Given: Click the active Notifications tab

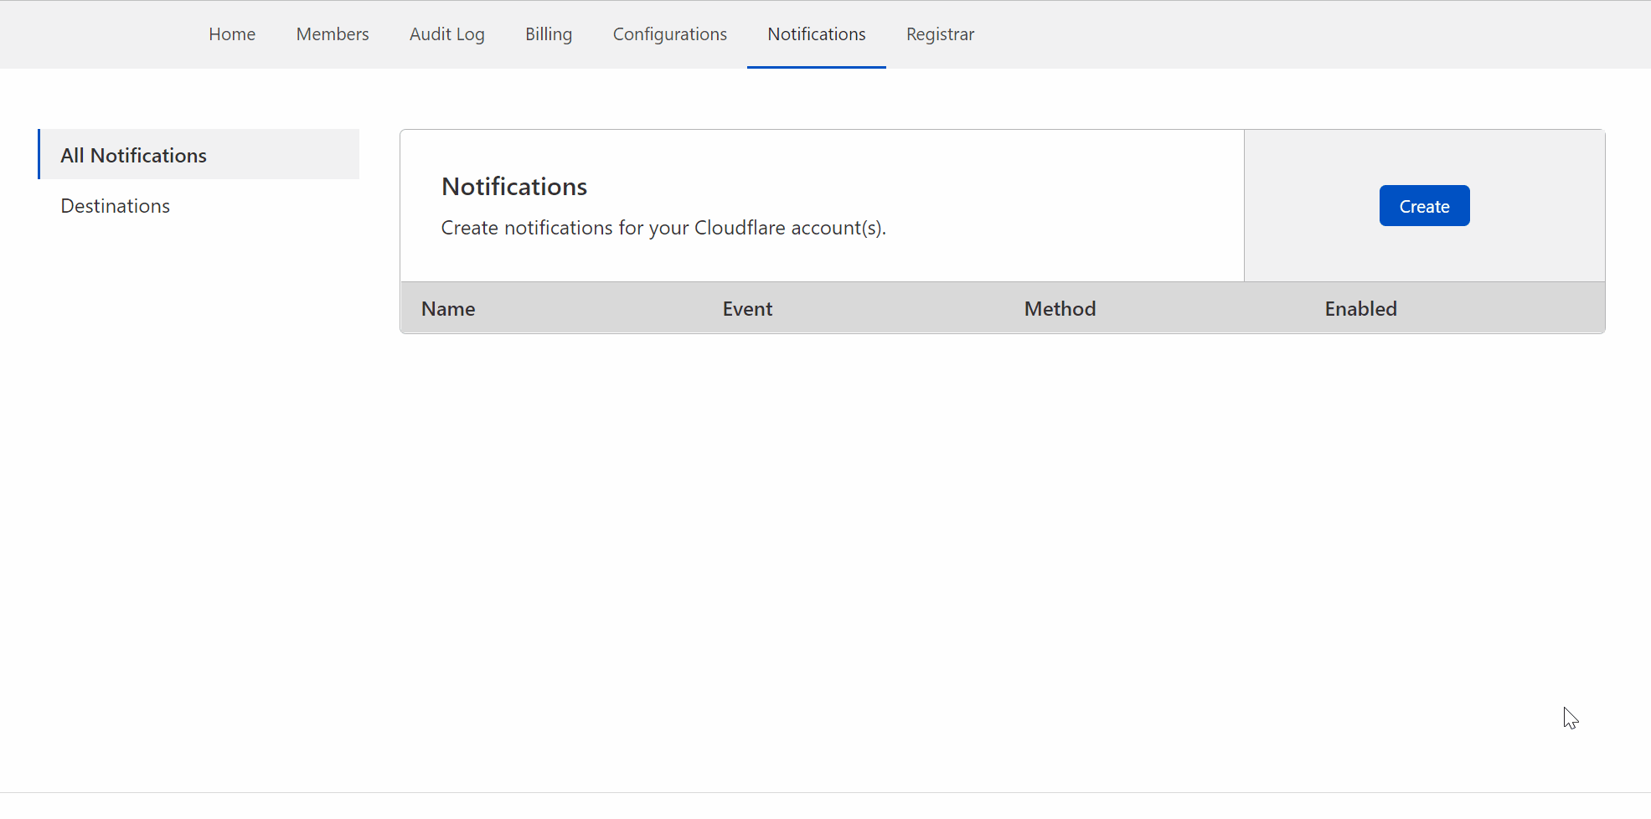Looking at the screenshot, I should click(816, 34).
